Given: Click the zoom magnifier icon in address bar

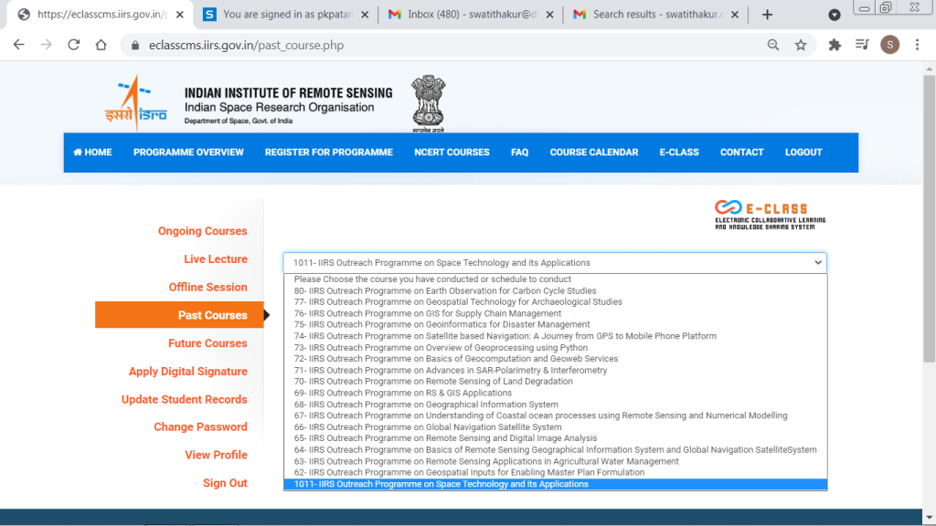Looking at the screenshot, I should pos(773,45).
